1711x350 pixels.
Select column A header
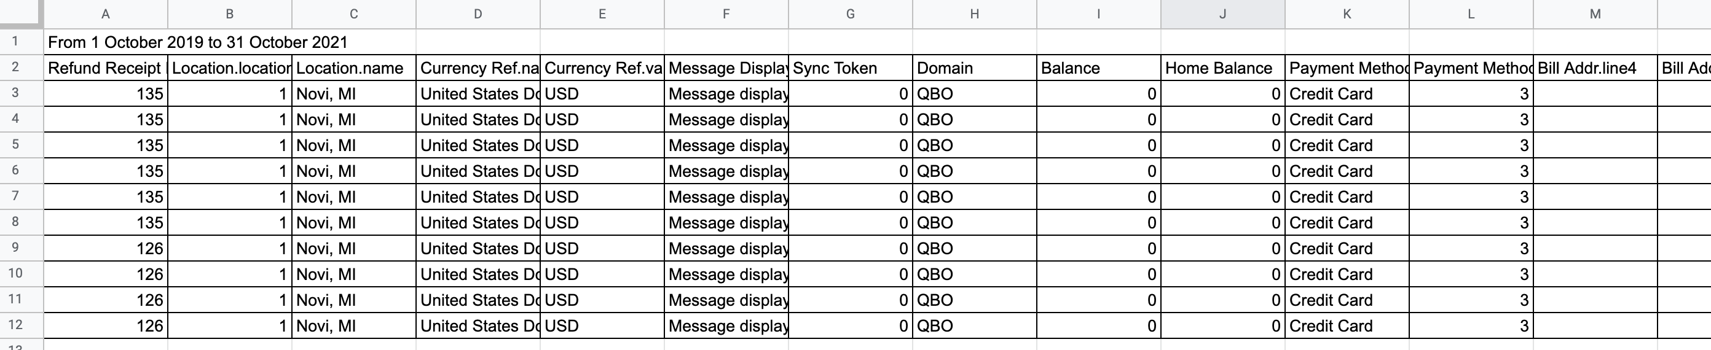pos(106,14)
